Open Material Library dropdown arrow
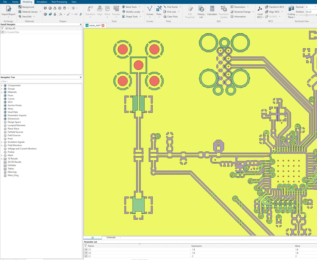 tap(40, 12)
